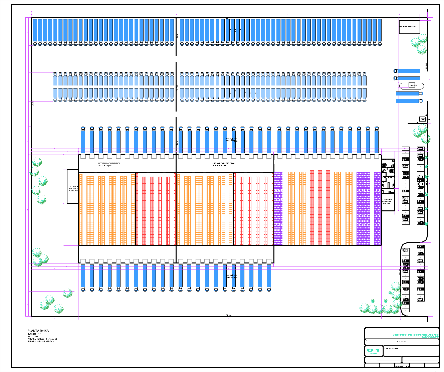Select the wide purple storage block near the right wall

point(363,209)
